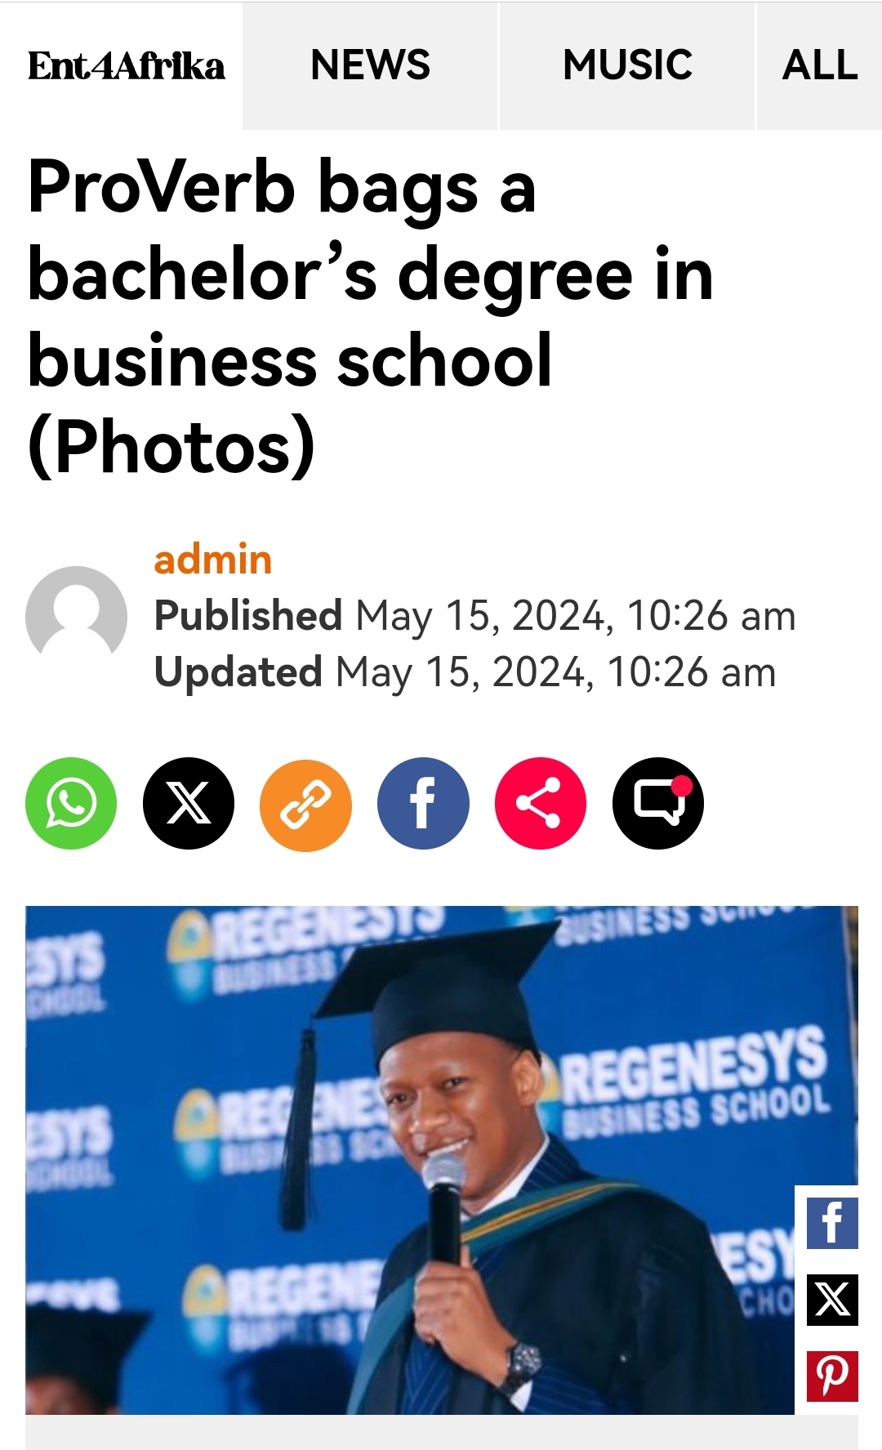Go to Ent4Afrika homepage logo
The width and height of the screenshot is (882, 1450).
click(126, 66)
